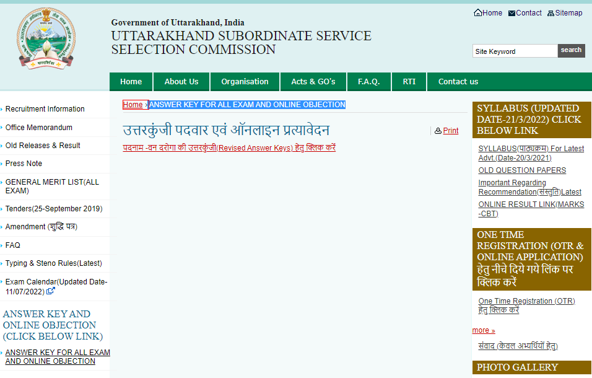The height and width of the screenshot is (378, 592).
Task: Click the more » link
Action: (x=484, y=330)
